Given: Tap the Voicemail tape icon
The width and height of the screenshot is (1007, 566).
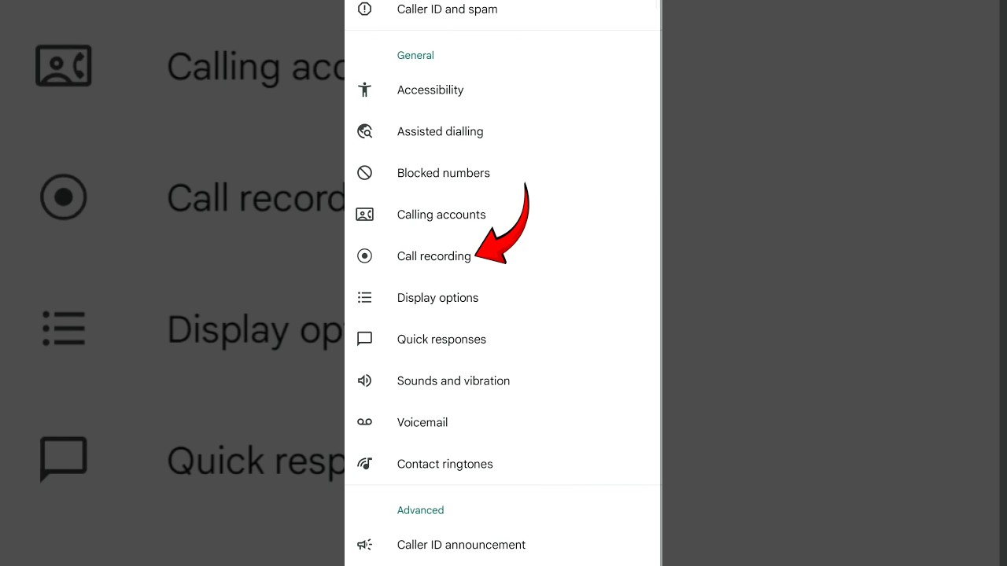Looking at the screenshot, I should pos(364,422).
